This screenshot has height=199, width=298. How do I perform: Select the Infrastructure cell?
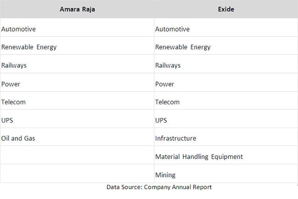click(x=176, y=138)
